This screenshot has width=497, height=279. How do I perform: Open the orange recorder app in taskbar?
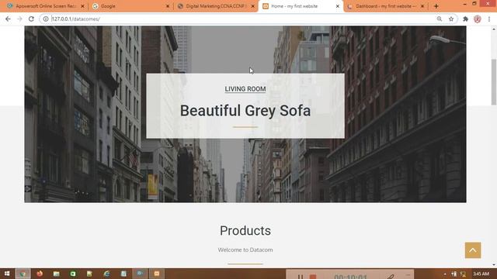coord(157,274)
